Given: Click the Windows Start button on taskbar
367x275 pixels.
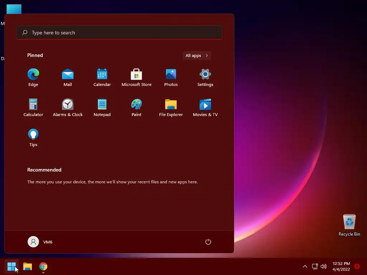Looking at the screenshot, I should tap(11, 266).
